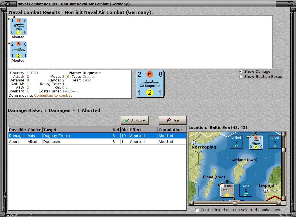This screenshot has height=217, width=296.
Task: Click the Def column header
Action: pyautogui.click(x=116, y=130)
